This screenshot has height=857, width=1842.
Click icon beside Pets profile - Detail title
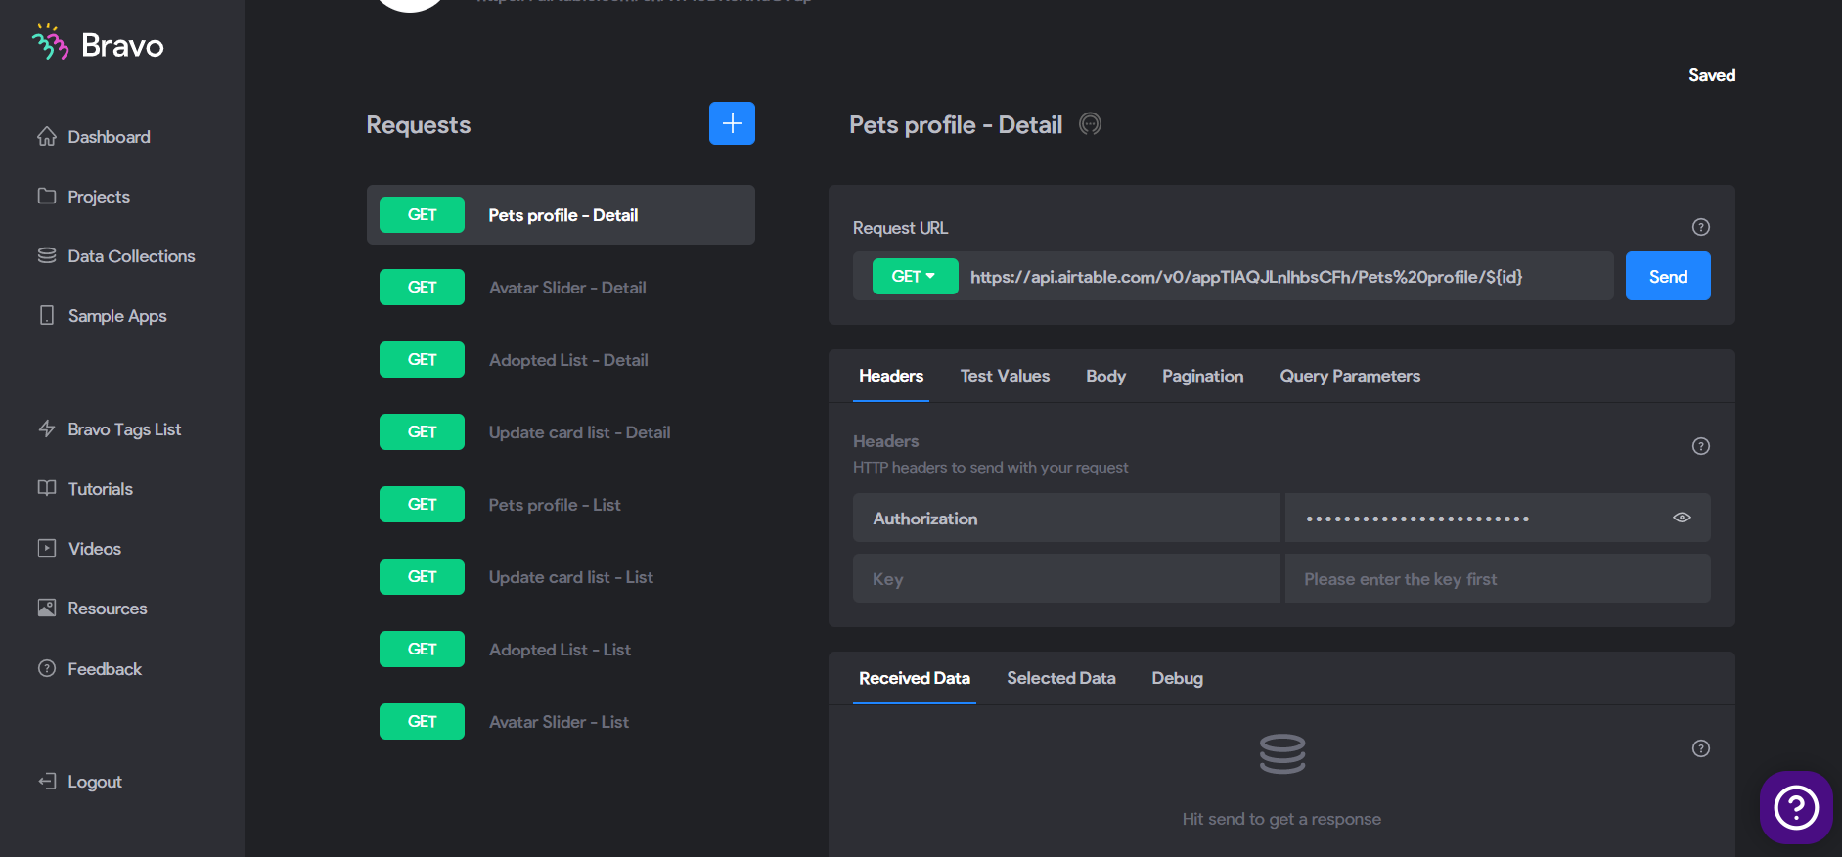point(1090,124)
